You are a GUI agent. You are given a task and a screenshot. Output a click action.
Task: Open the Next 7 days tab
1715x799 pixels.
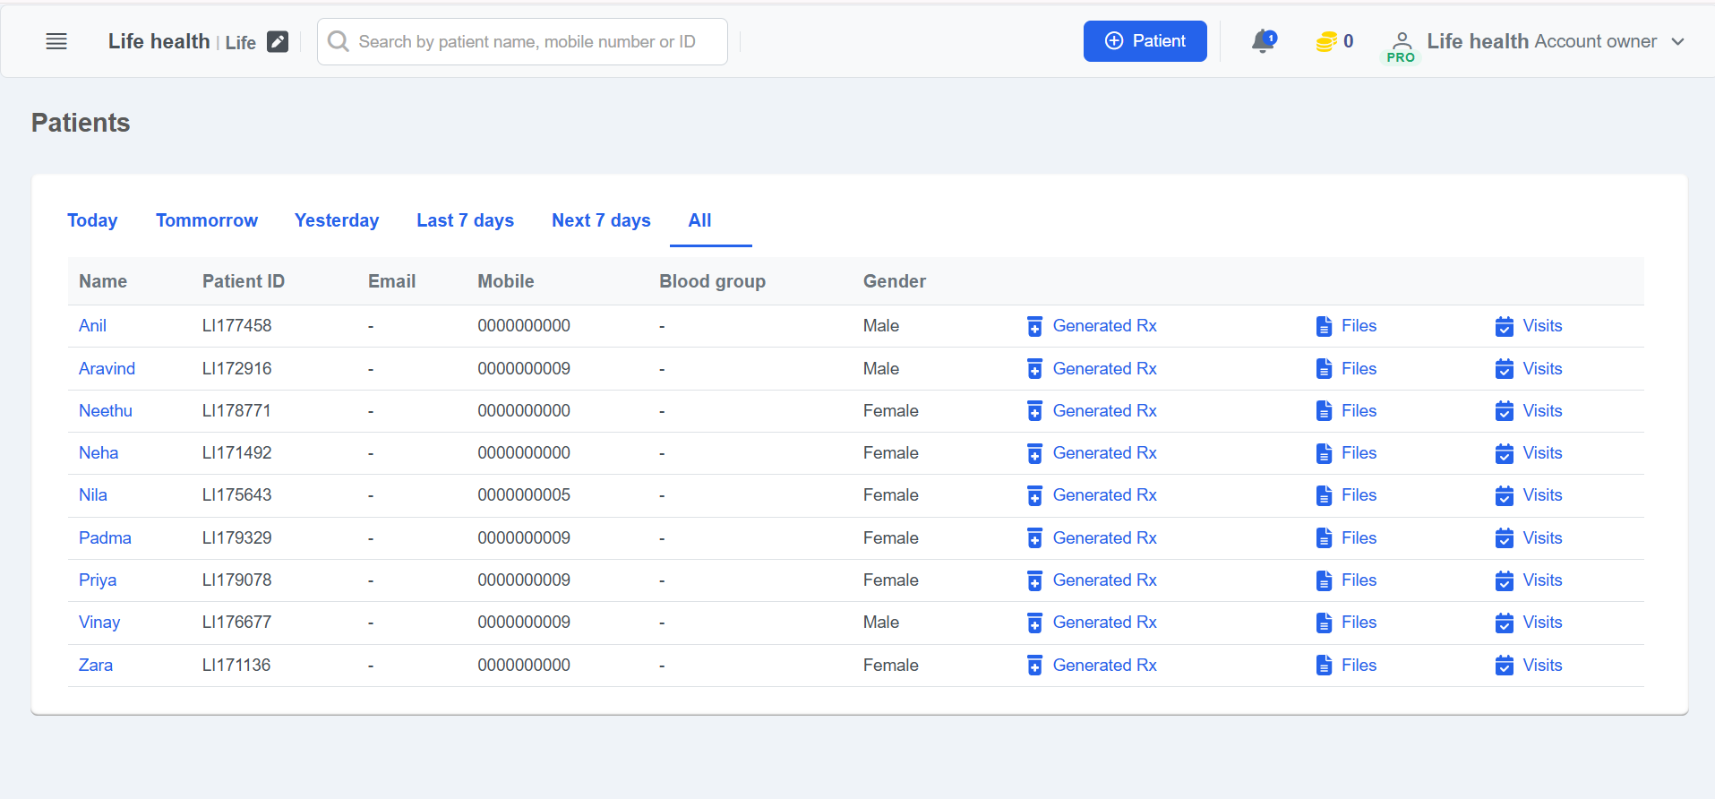601,220
